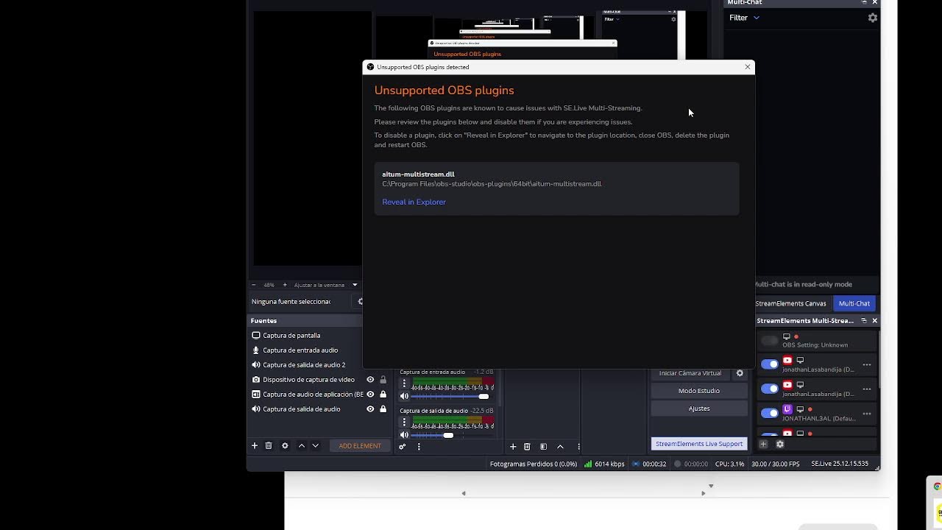942x530 pixels.
Task: Open Multi-Chat settings gear
Action: tap(873, 18)
